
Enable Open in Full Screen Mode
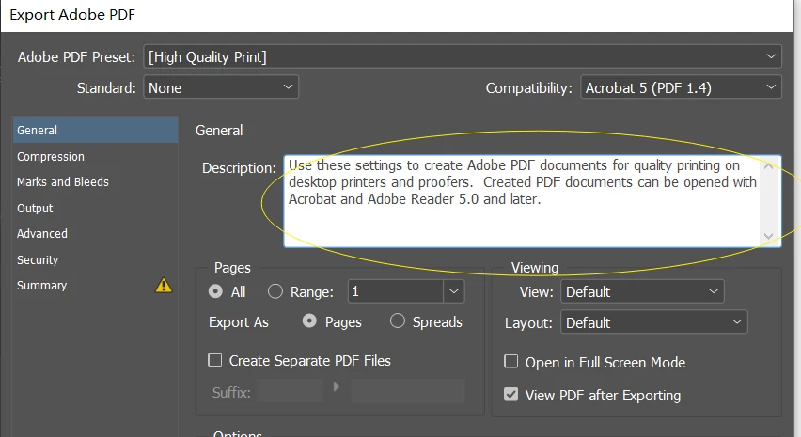pos(510,362)
